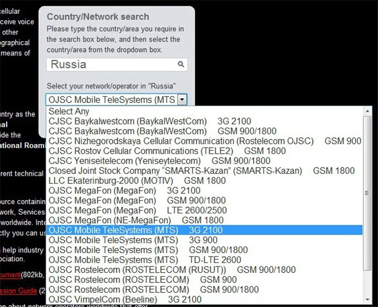The height and width of the screenshot is (307, 378).
Task: Select CJSC Nizhegorodskaya Cellular Communication GSM 900
Action: pos(204,141)
